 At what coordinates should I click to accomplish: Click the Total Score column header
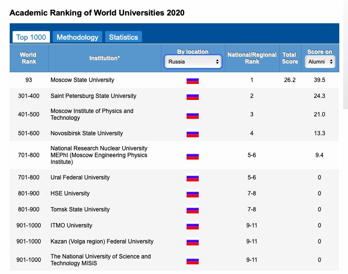pos(290,58)
